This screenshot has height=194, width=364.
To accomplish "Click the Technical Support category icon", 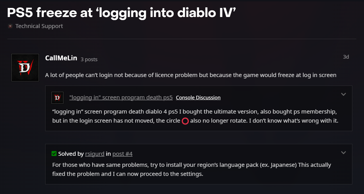I will click(10, 26).
